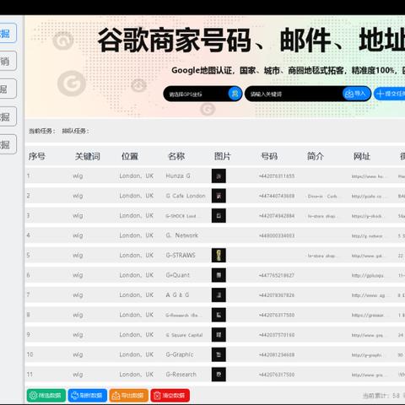Click the name cell 'G+Quant'

[178, 275]
